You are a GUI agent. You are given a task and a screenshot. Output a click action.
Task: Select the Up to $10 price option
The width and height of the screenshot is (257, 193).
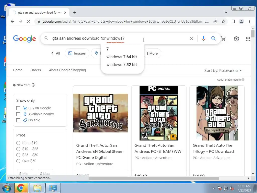tap(18, 143)
